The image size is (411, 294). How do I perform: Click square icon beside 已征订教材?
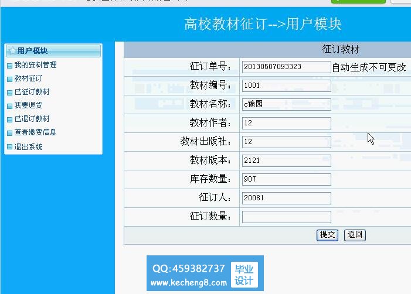pyautogui.click(x=10, y=93)
